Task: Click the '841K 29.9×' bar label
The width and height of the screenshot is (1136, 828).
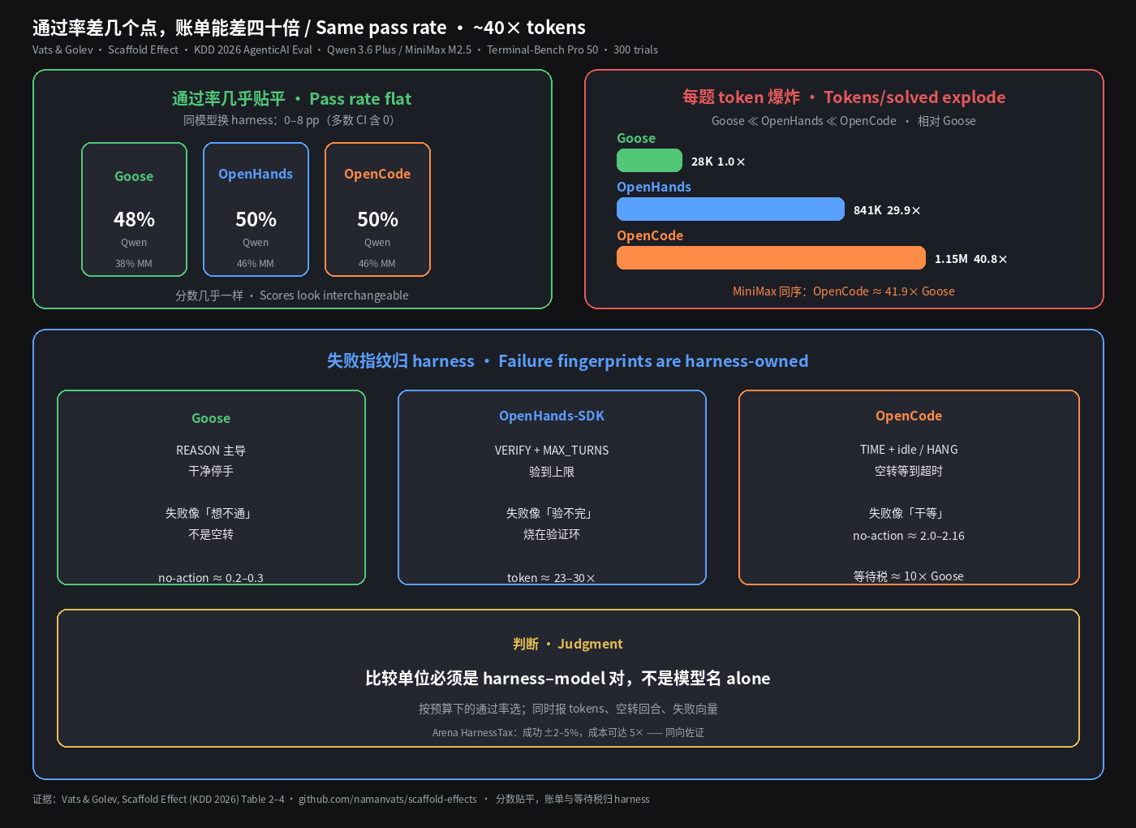Action: (887, 210)
